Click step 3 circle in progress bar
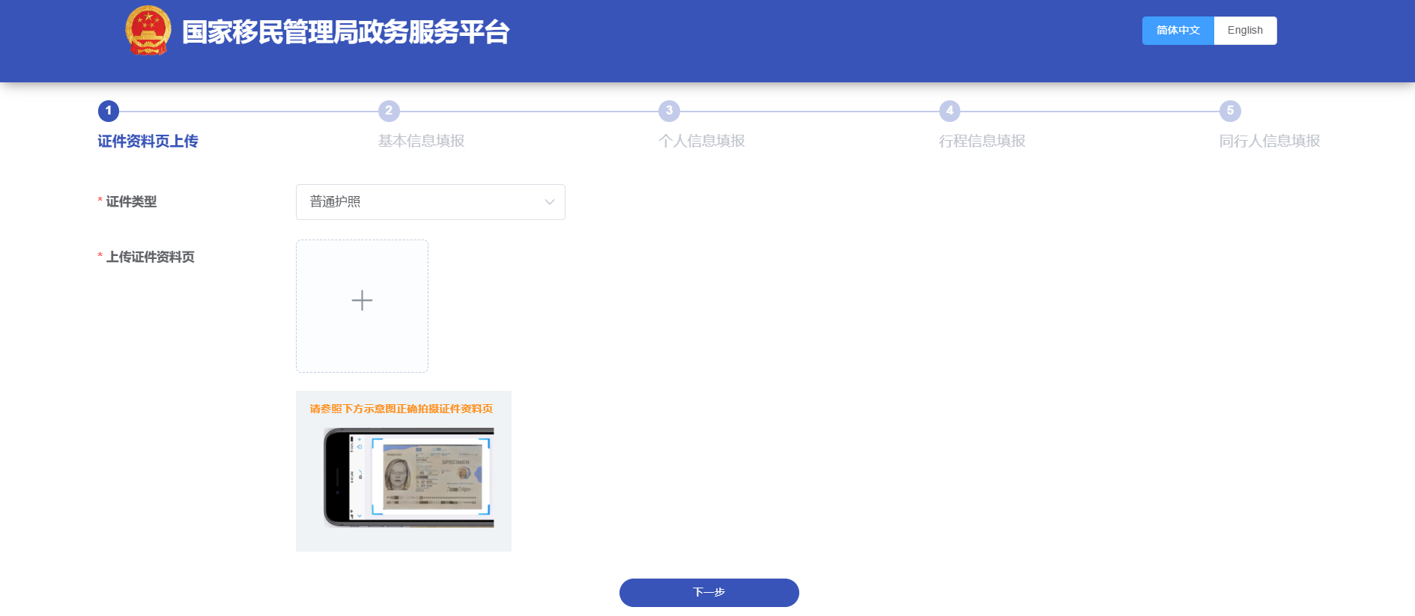Image resolution: width=1415 pixels, height=616 pixels. 669,111
